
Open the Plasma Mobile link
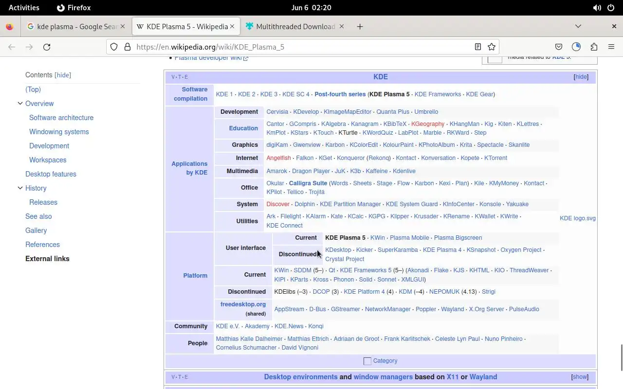409,238
